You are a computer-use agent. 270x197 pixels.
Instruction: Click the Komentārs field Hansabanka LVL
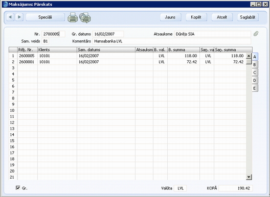tap(172, 41)
